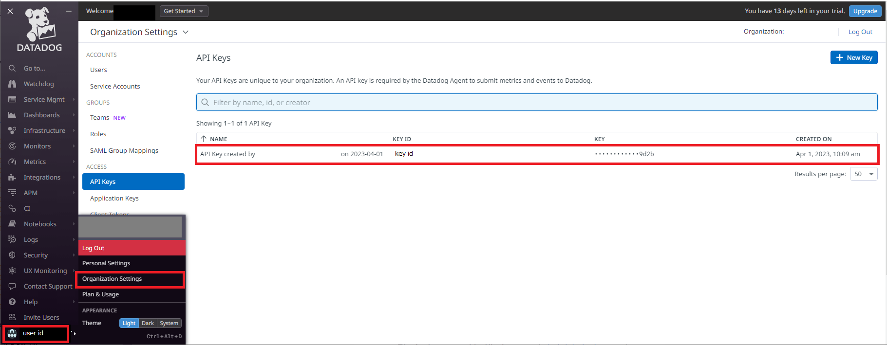
Task: Select the API key row ending 9d2b
Action: (537, 154)
